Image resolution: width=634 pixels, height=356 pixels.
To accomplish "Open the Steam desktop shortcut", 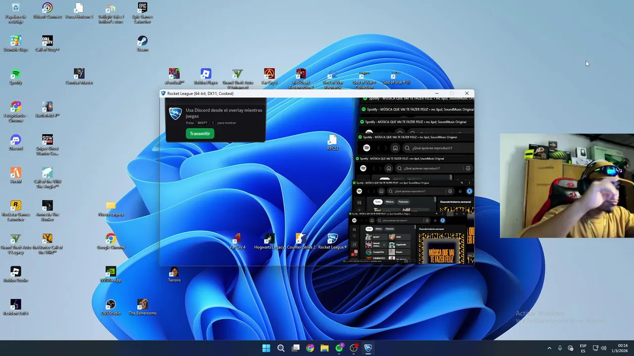I will tap(142, 44).
